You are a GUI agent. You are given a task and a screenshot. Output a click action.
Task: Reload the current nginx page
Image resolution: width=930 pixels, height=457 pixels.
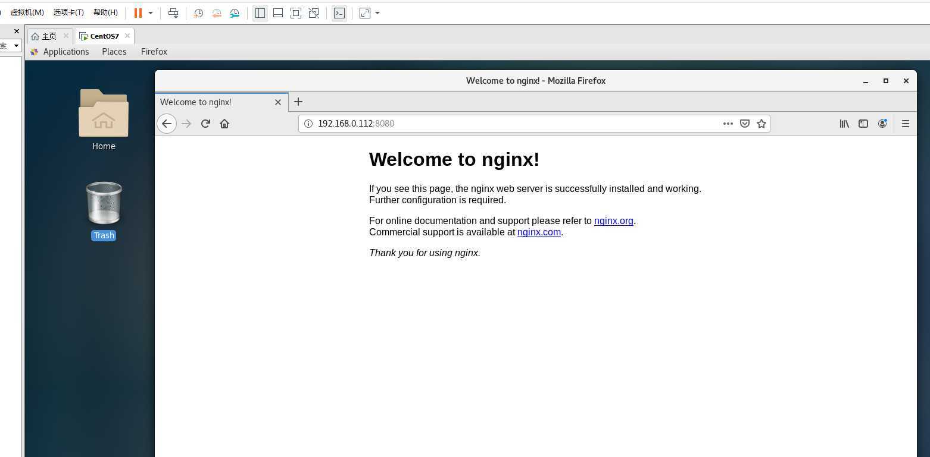[x=205, y=124]
